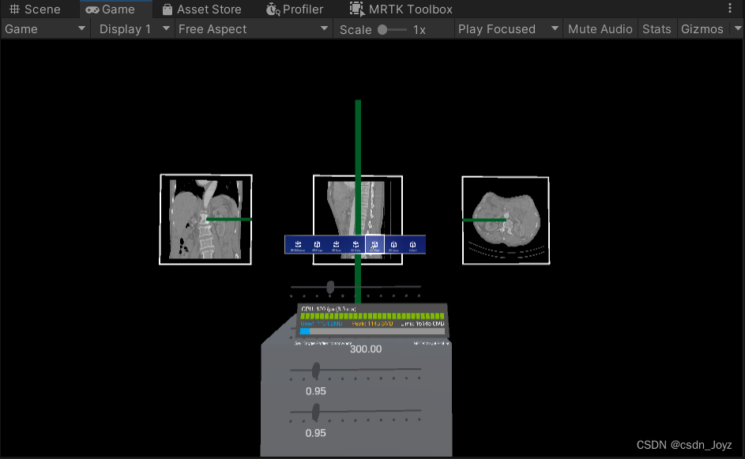Click the lower 0.95 value label
This screenshot has width=745, height=459.
[315, 433]
